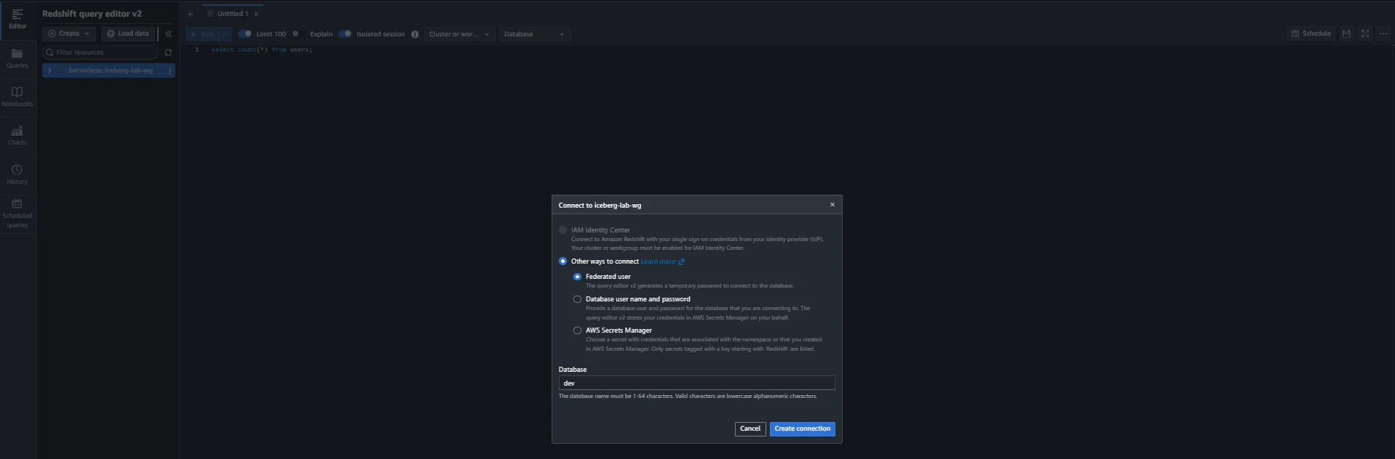1395x459 pixels.
Task: Follow the Learn more link
Action: pyautogui.click(x=662, y=261)
